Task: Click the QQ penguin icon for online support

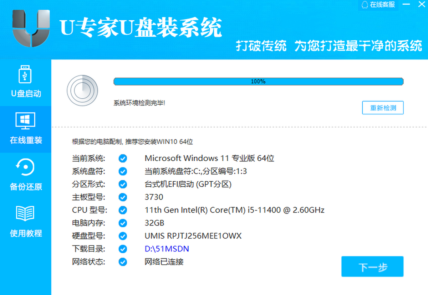Action: [365, 5]
